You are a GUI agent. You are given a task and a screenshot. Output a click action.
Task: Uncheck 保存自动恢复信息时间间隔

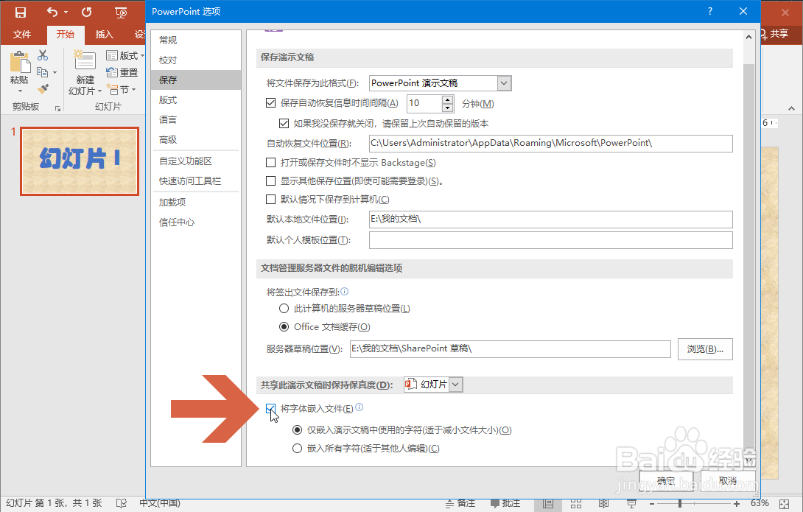coord(271,103)
